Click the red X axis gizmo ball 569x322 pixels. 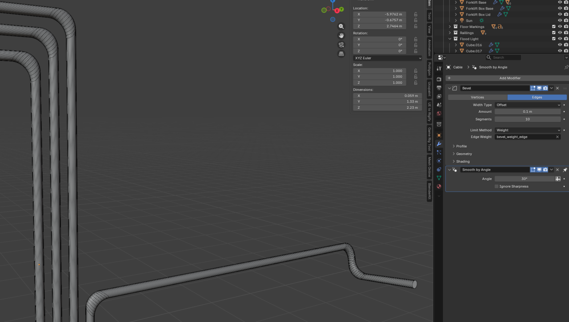(337, 10)
